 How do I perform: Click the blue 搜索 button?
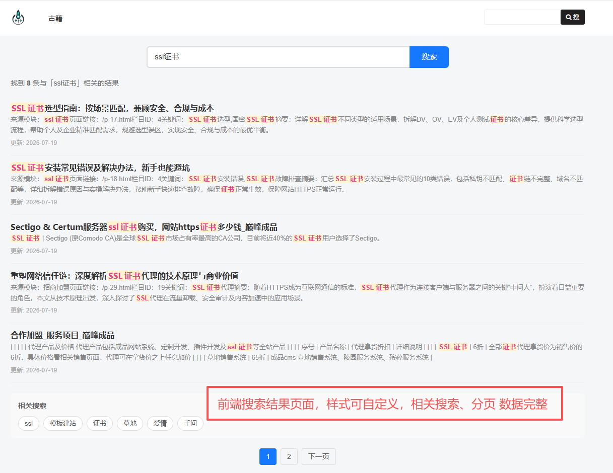point(429,57)
